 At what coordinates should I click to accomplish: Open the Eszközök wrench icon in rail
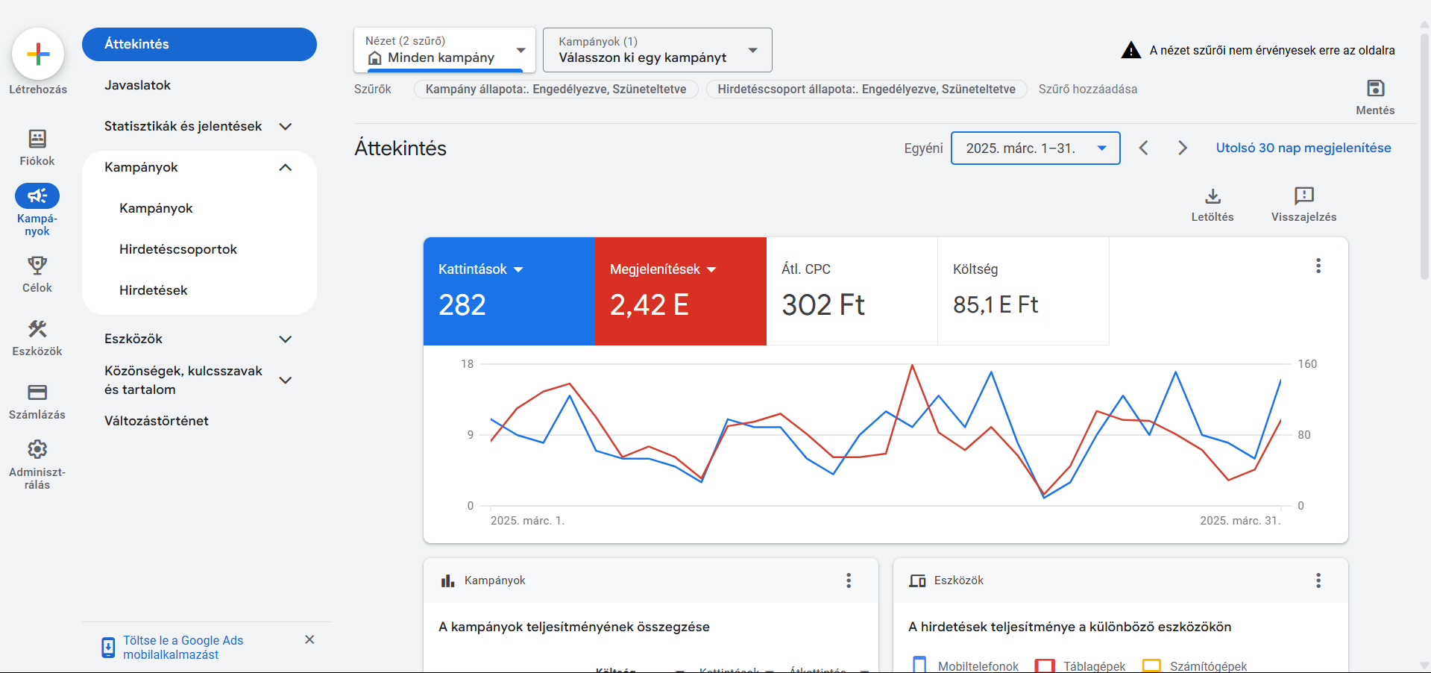(x=37, y=329)
